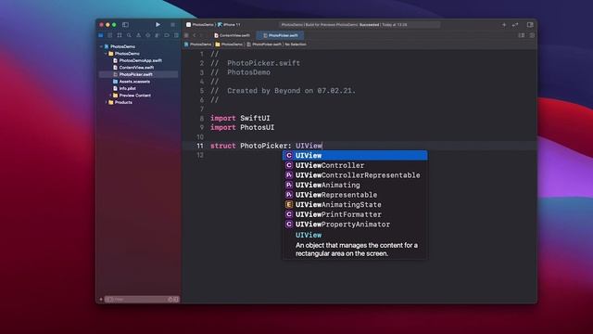Click PhotosDemo project in jump bar
This screenshot has width=593, height=334.
(197, 45)
